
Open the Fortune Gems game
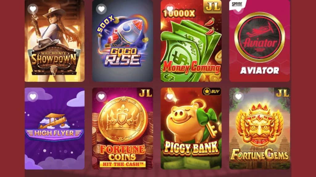(260, 128)
